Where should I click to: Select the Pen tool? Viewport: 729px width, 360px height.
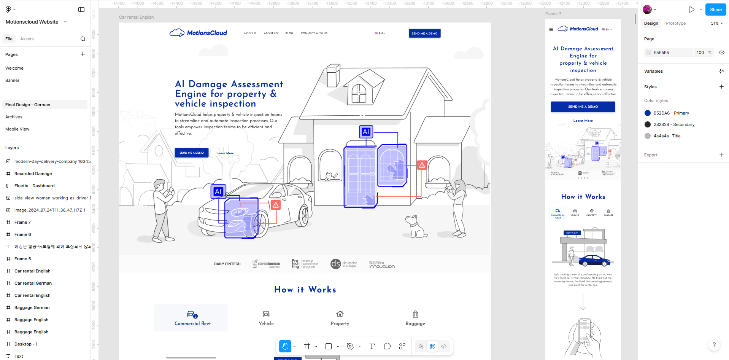350,346
